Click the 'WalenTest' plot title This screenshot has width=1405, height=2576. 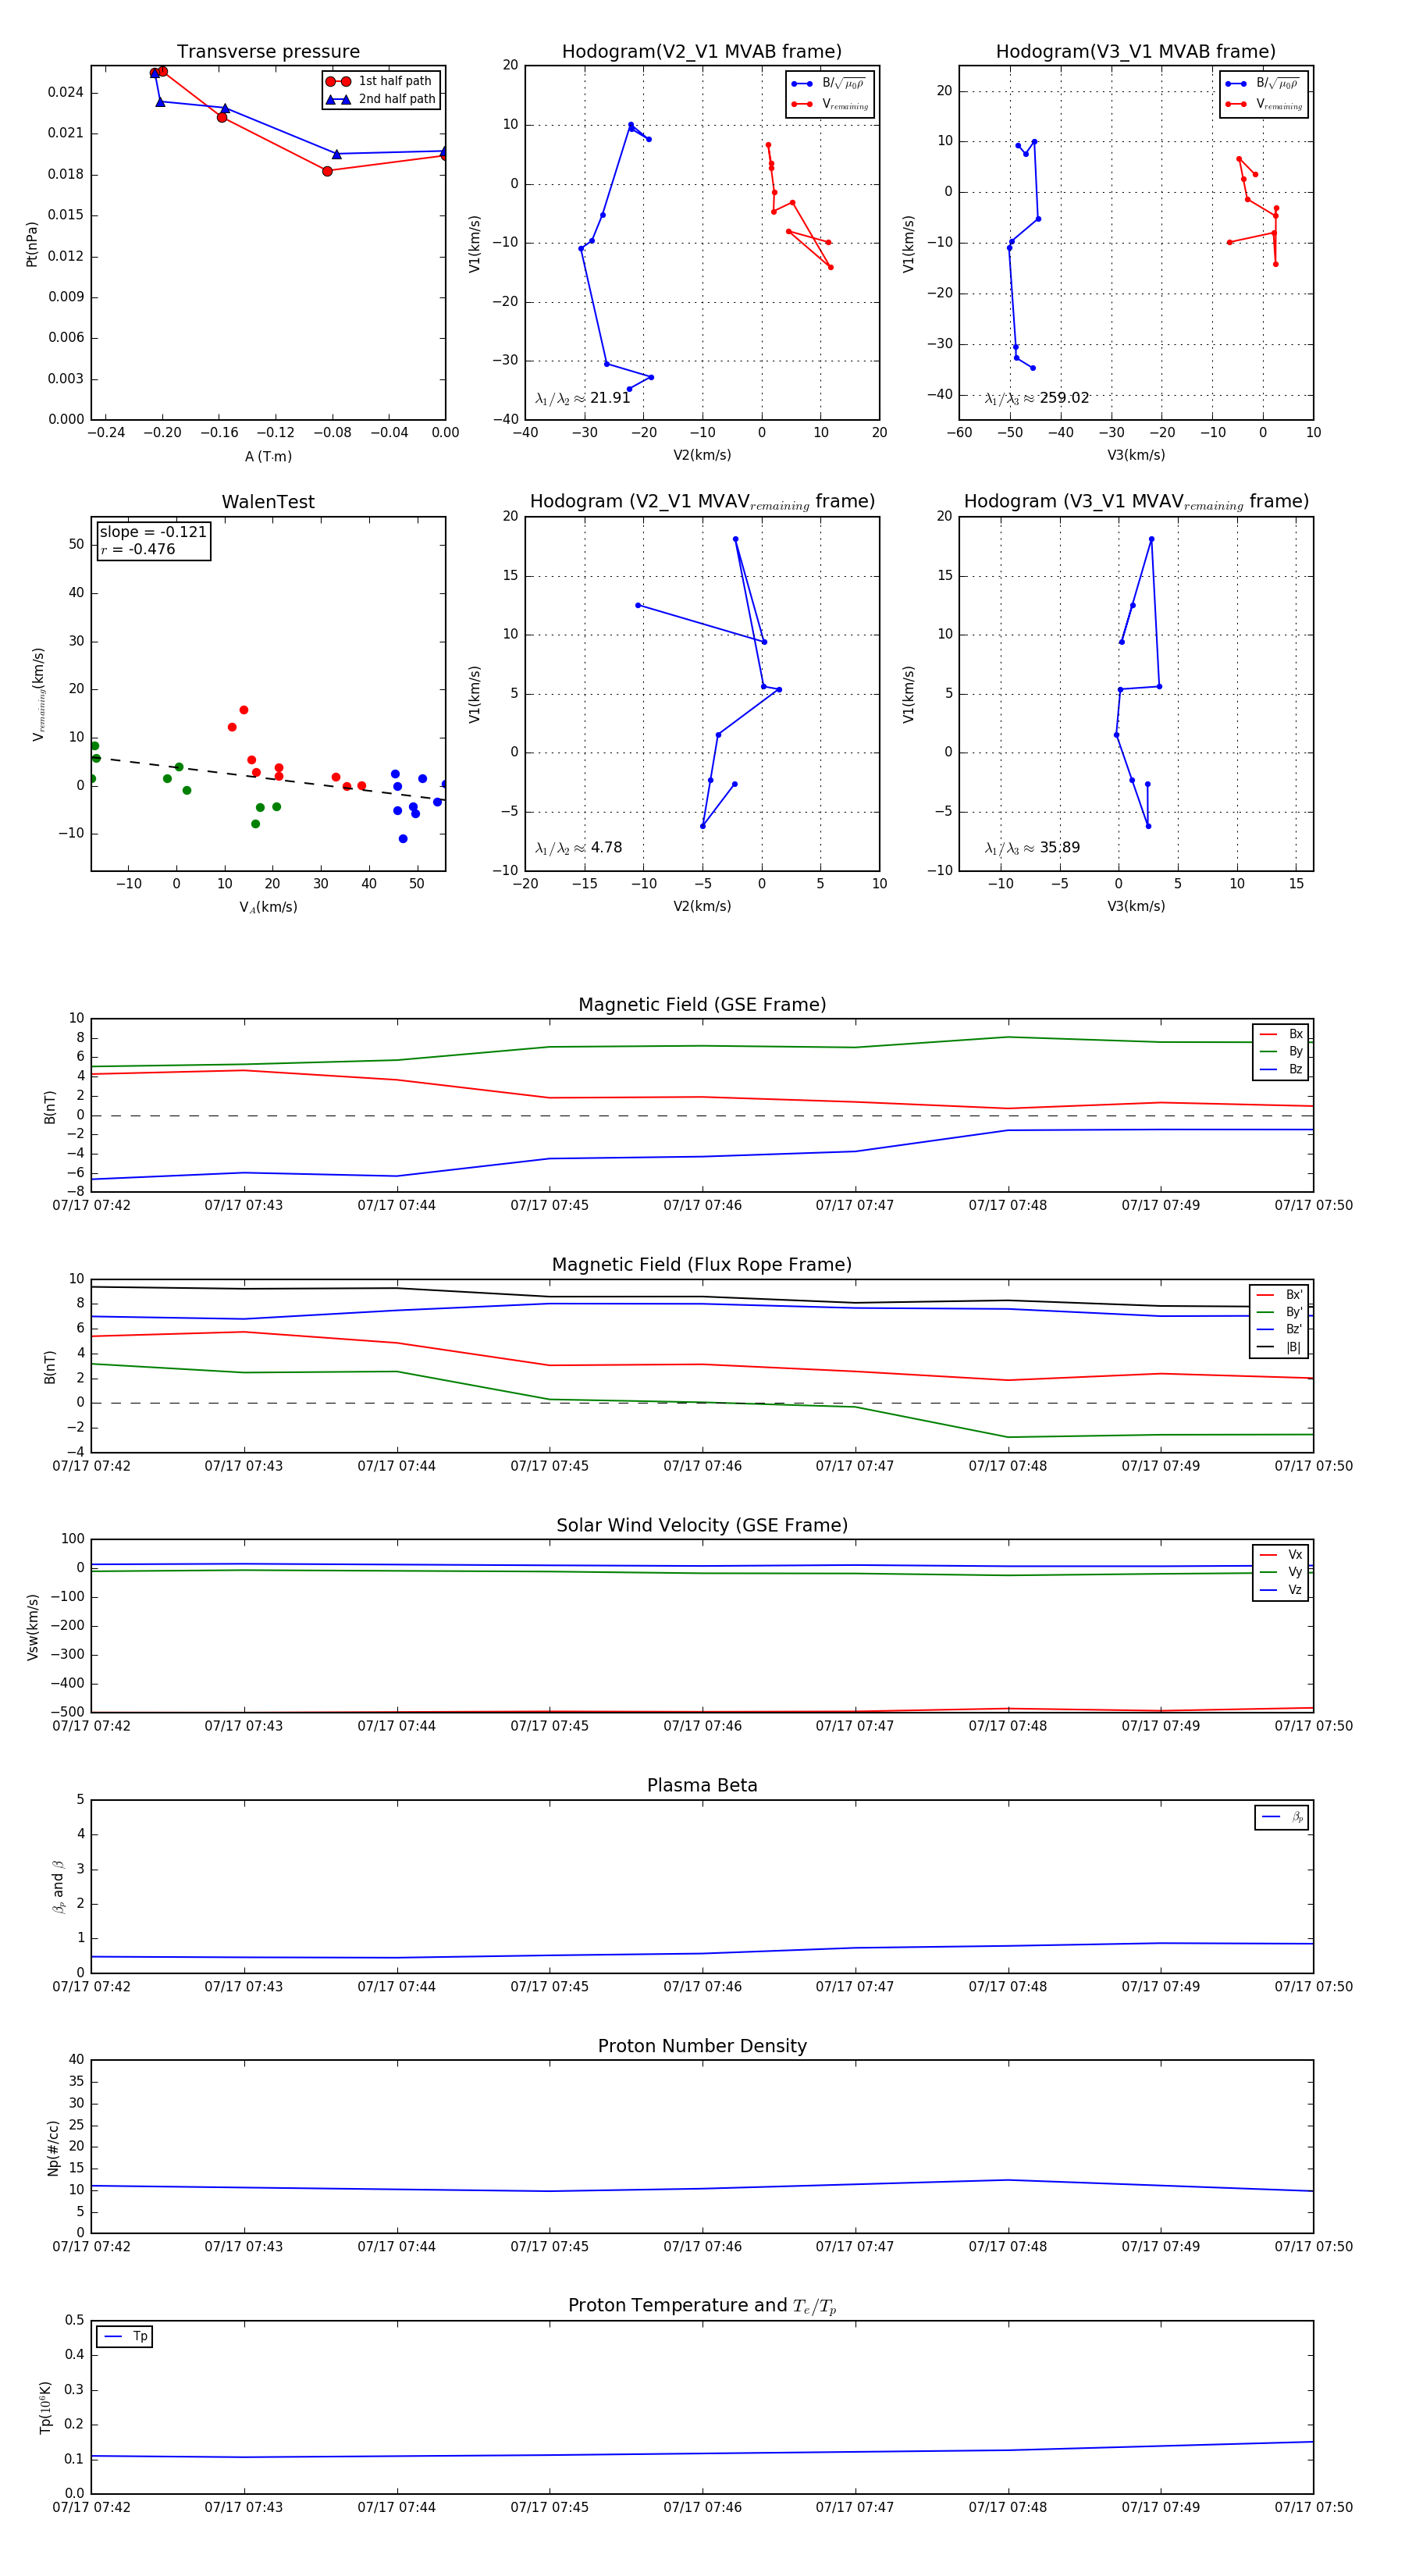point(268,502)
